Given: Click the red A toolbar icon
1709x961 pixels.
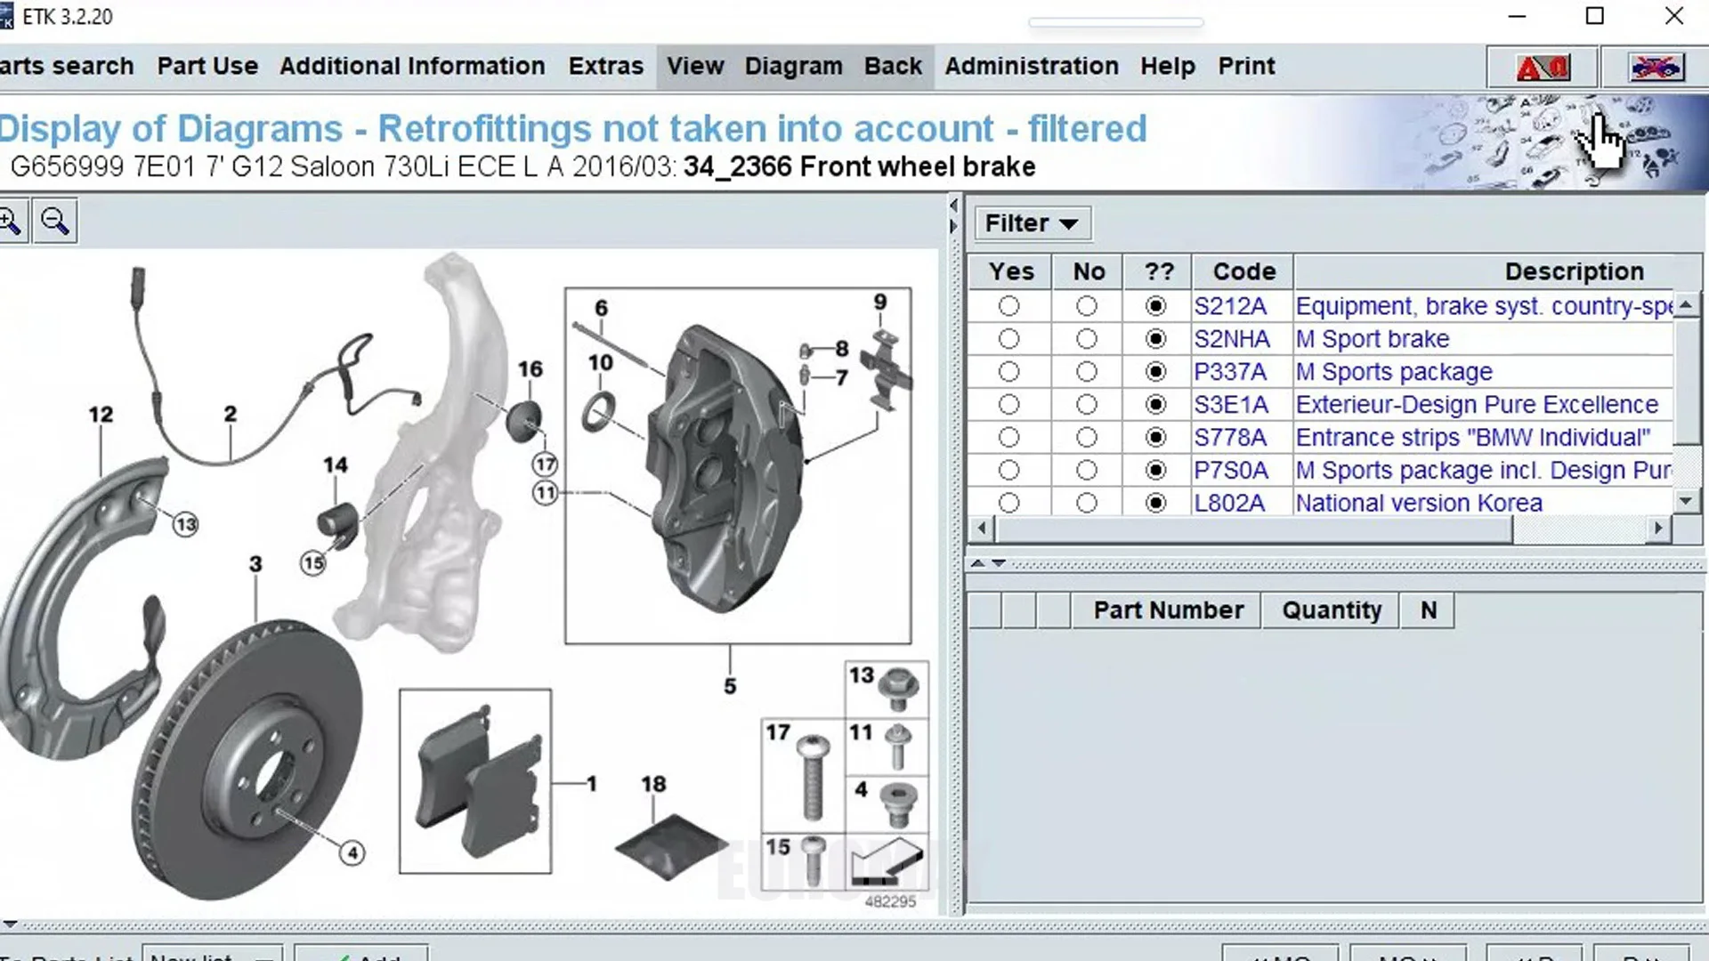Looking at the screenshot, I should click(1543, 68).
